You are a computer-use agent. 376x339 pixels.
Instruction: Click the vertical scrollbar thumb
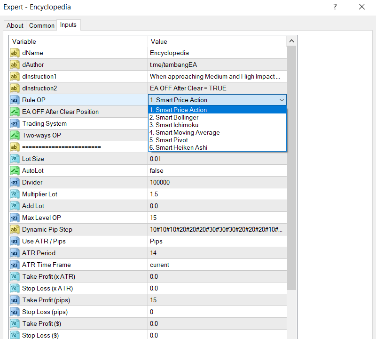[291, 168]
